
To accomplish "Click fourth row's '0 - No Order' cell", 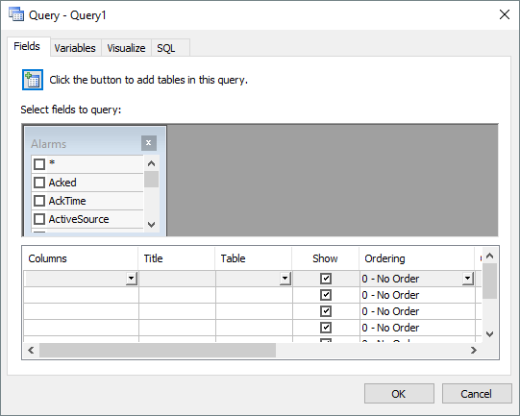I will click(417, 328).
